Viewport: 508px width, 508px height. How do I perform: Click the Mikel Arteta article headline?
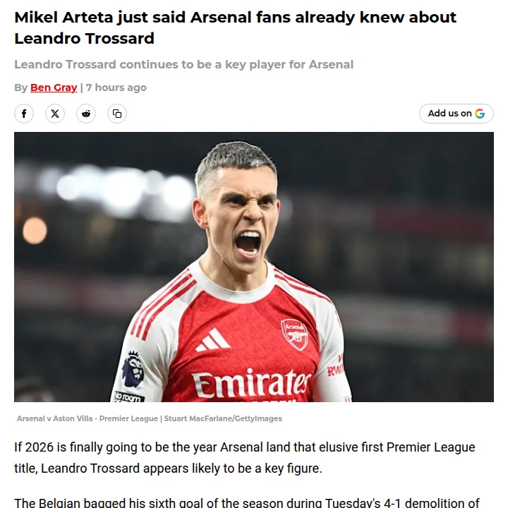[x=235, y=27]
